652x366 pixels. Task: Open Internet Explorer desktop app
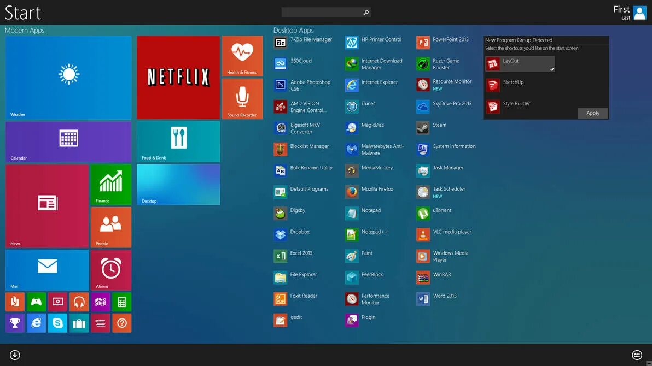point(372,85)
